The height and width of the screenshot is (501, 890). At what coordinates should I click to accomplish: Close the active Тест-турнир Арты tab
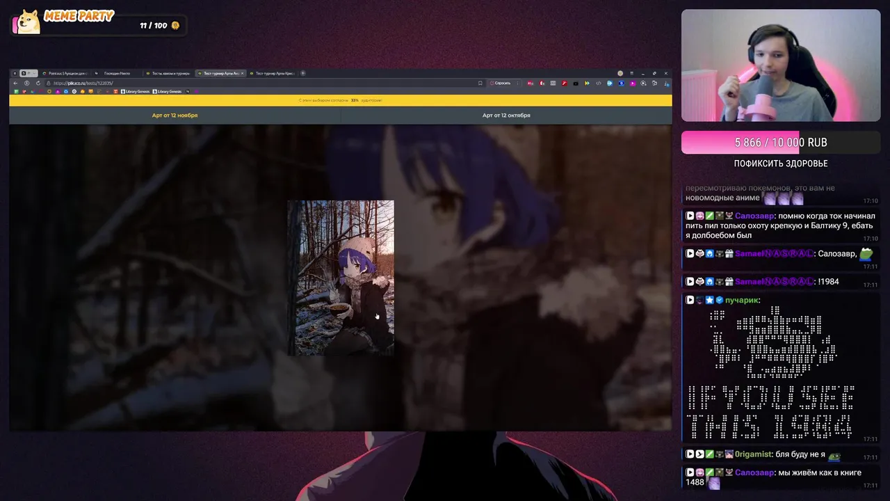click(242, 73)
